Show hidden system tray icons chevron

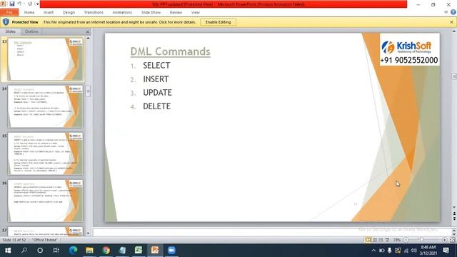point(373,251)
